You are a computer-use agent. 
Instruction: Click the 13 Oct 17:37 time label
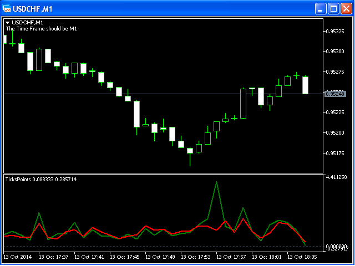[x=55, y=257]
